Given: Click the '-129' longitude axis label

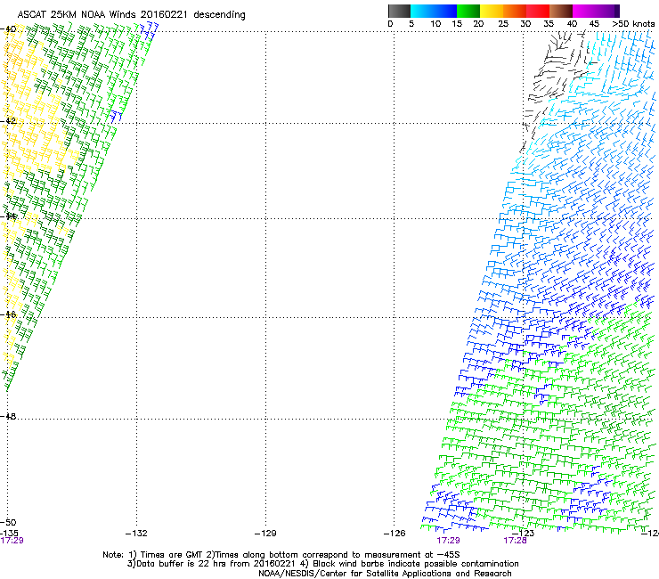Looking at the screenshot, I should click(265, 534).
